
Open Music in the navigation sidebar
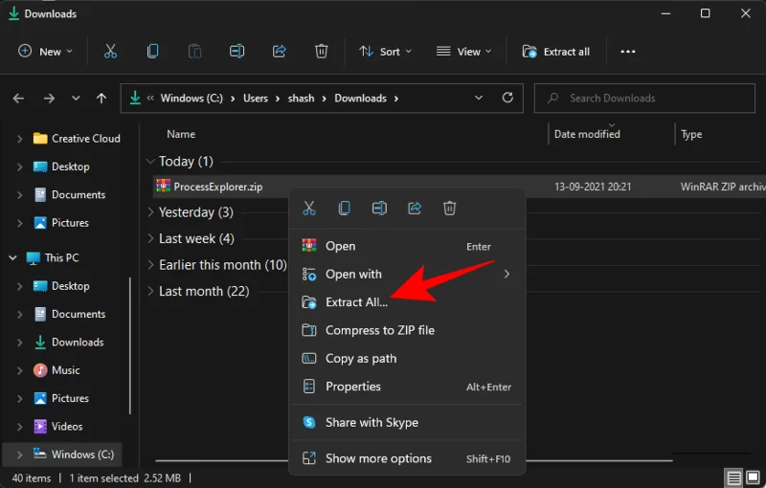coord(65,370)
